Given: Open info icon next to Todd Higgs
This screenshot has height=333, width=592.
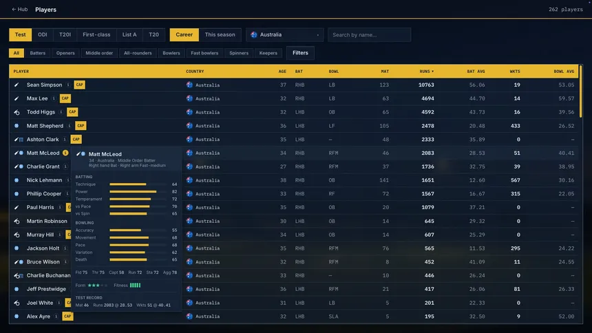Looking at the screenshot, I should 61,112.
